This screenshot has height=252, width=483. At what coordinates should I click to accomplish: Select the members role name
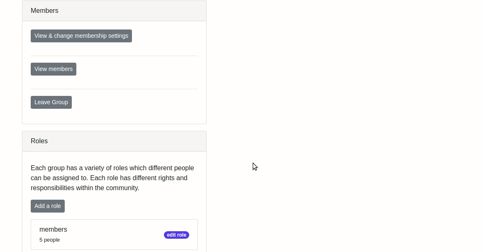tap(53, 230)
